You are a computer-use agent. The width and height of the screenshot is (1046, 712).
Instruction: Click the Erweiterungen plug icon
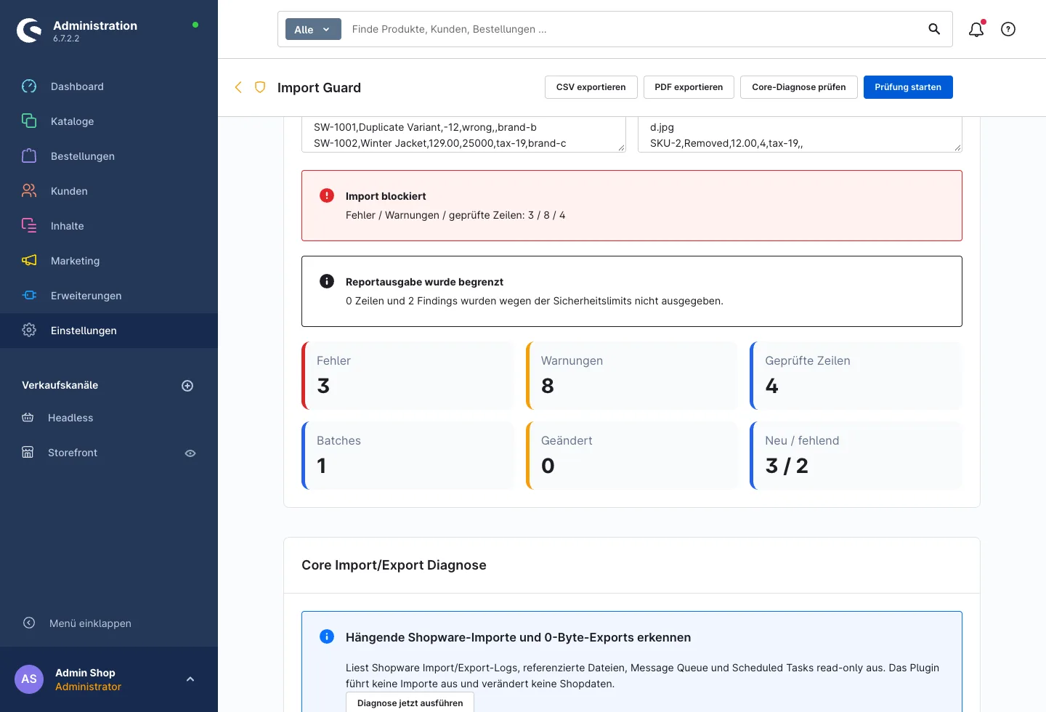point(29,296)
